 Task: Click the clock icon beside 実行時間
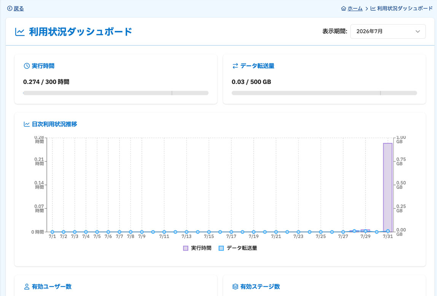[x=27, y=66]
